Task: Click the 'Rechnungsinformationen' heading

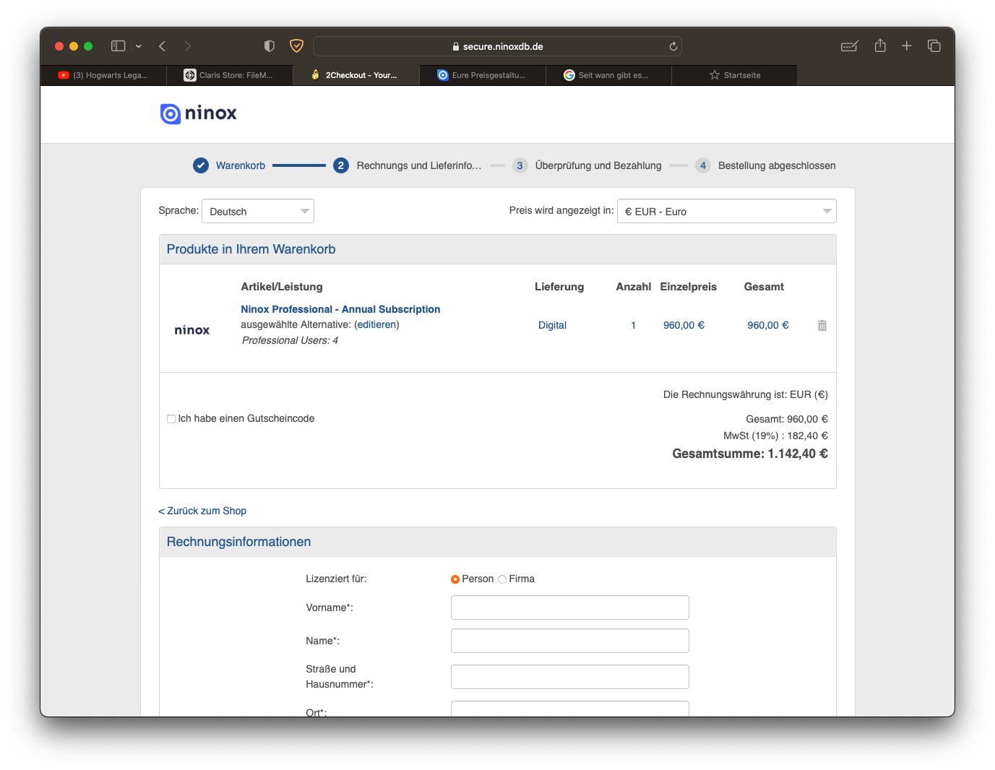Action: pos(239,542)
